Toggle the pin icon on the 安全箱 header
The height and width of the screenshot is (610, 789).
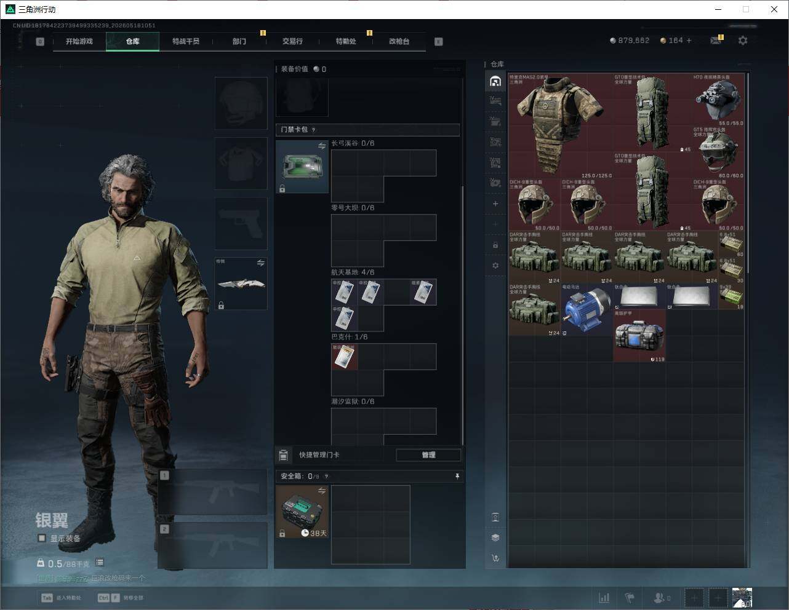457,476
